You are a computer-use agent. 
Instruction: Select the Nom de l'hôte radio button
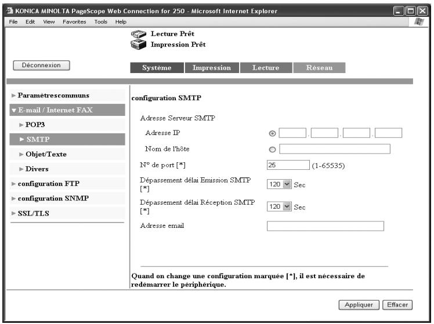tap(272, 150)
